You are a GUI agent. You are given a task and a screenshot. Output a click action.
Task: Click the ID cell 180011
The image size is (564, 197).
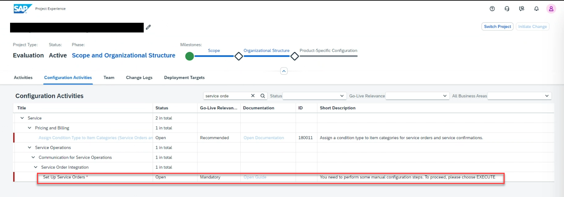[306, 138]
